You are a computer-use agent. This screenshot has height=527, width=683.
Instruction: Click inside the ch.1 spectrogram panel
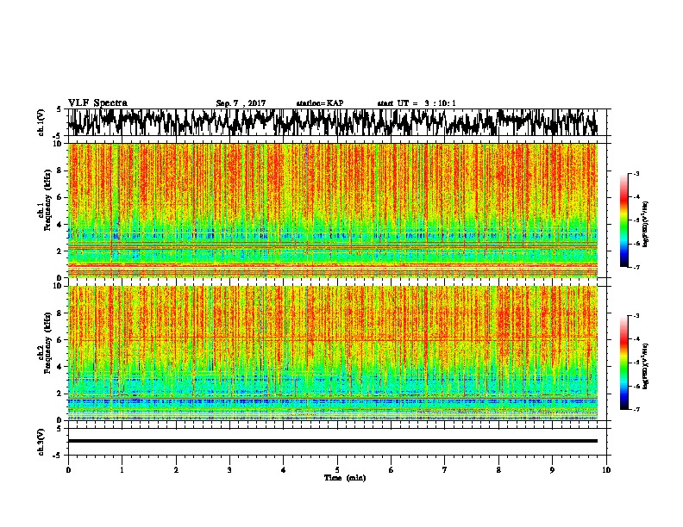tap(333, 210)
